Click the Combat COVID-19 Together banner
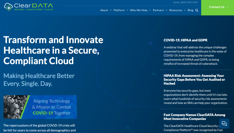234x133 pixels. [x=40, y=107]
